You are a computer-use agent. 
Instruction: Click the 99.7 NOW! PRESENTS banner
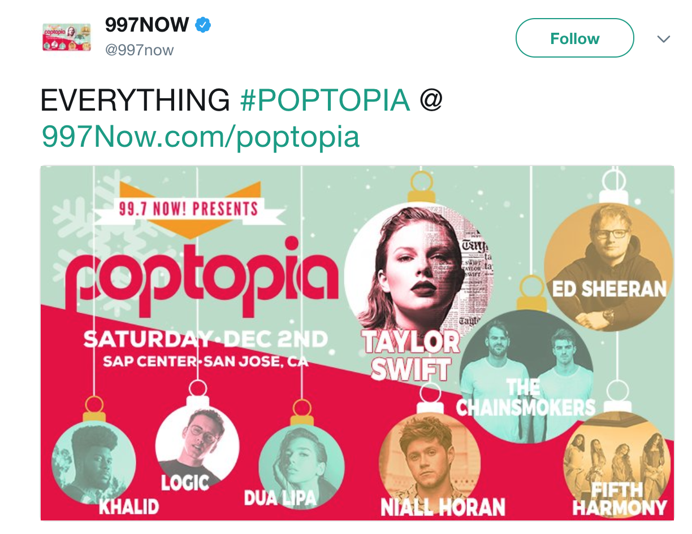(x=190, y=210)
